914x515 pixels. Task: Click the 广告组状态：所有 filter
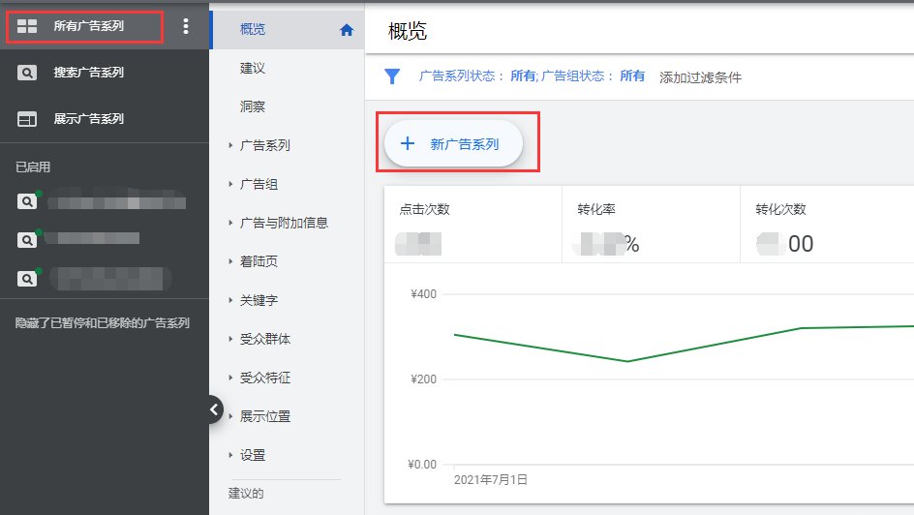[593, 76]
